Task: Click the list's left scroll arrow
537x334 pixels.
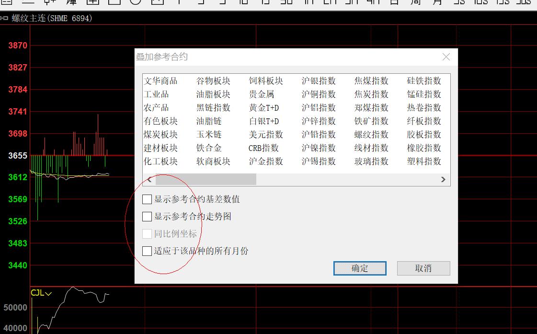Action: 149,179
